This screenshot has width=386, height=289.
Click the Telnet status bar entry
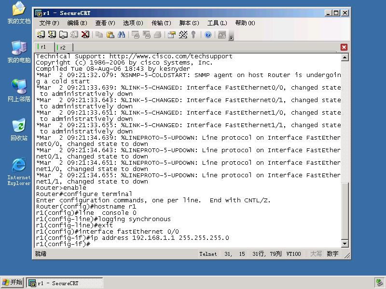coord(208,254)
